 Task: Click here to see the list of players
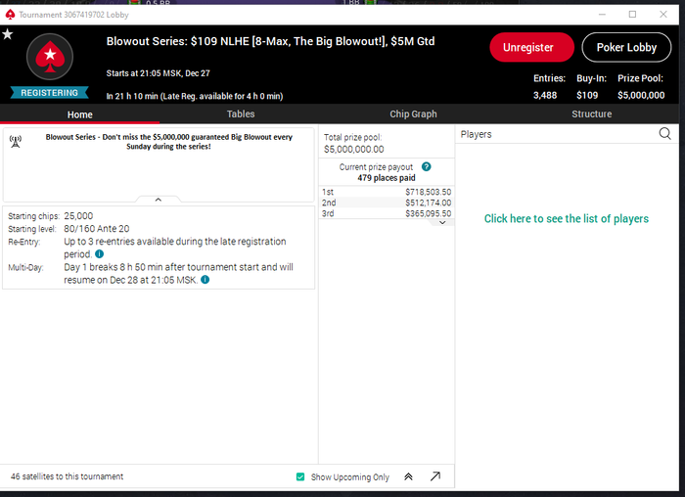point(567,218)
